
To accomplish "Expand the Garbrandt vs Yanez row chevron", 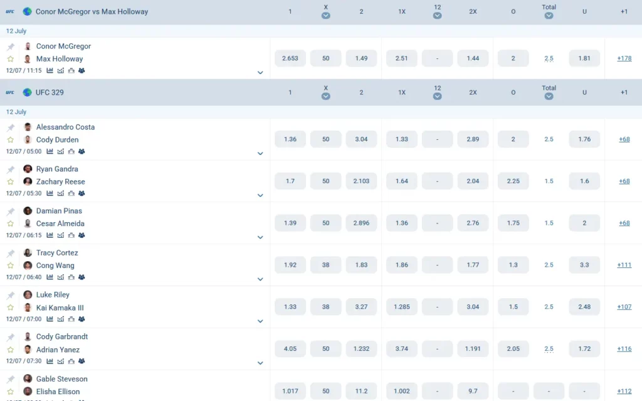I will [x=260, y=363].
